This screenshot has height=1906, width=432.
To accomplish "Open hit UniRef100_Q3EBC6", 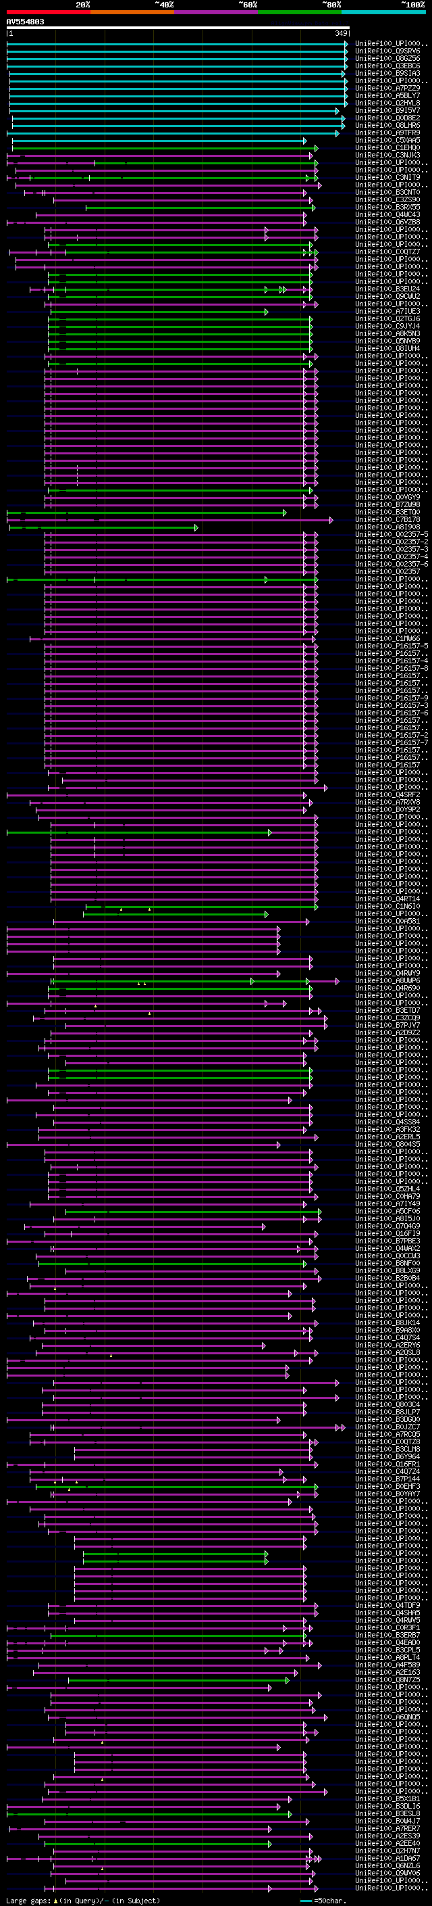I will (x=387, y=66).
